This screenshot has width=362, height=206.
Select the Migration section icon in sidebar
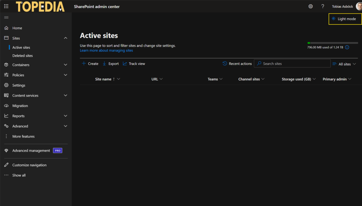[6, 105]
